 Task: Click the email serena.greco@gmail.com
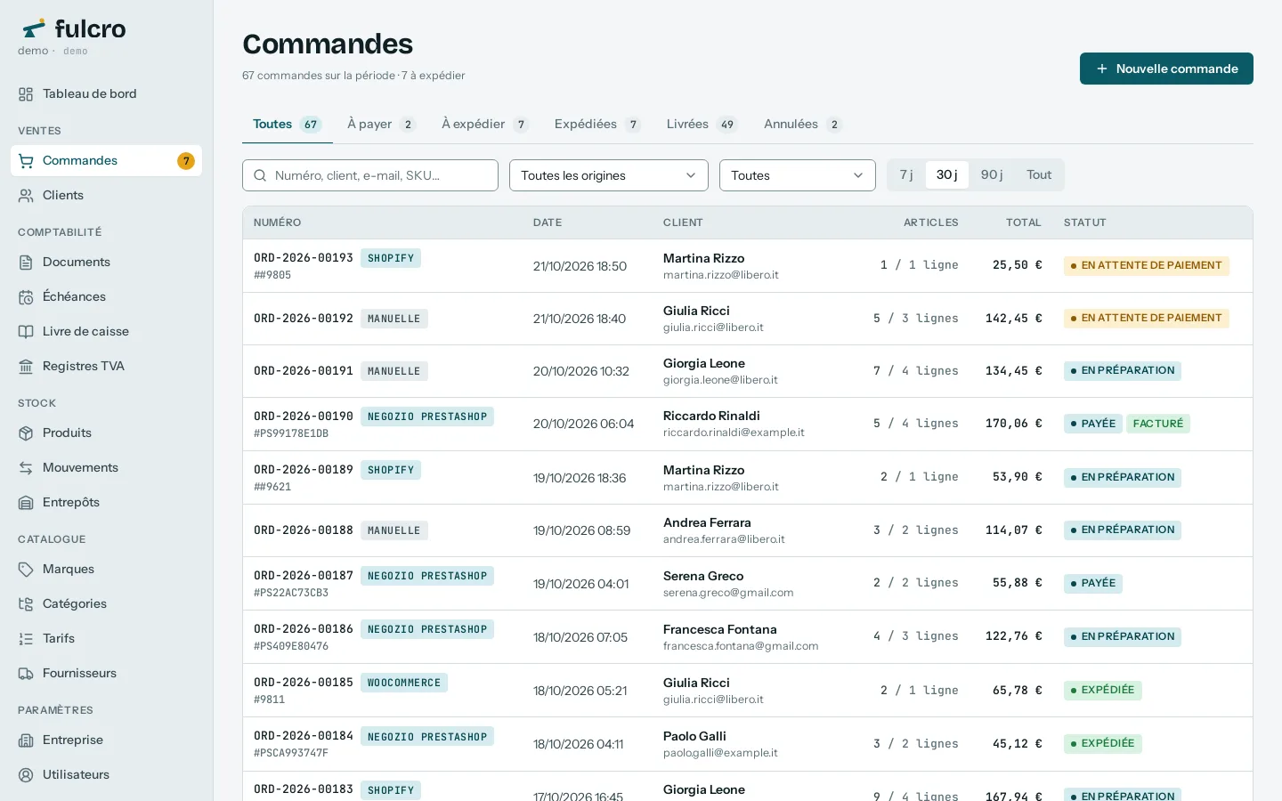[x=728, y=593]
